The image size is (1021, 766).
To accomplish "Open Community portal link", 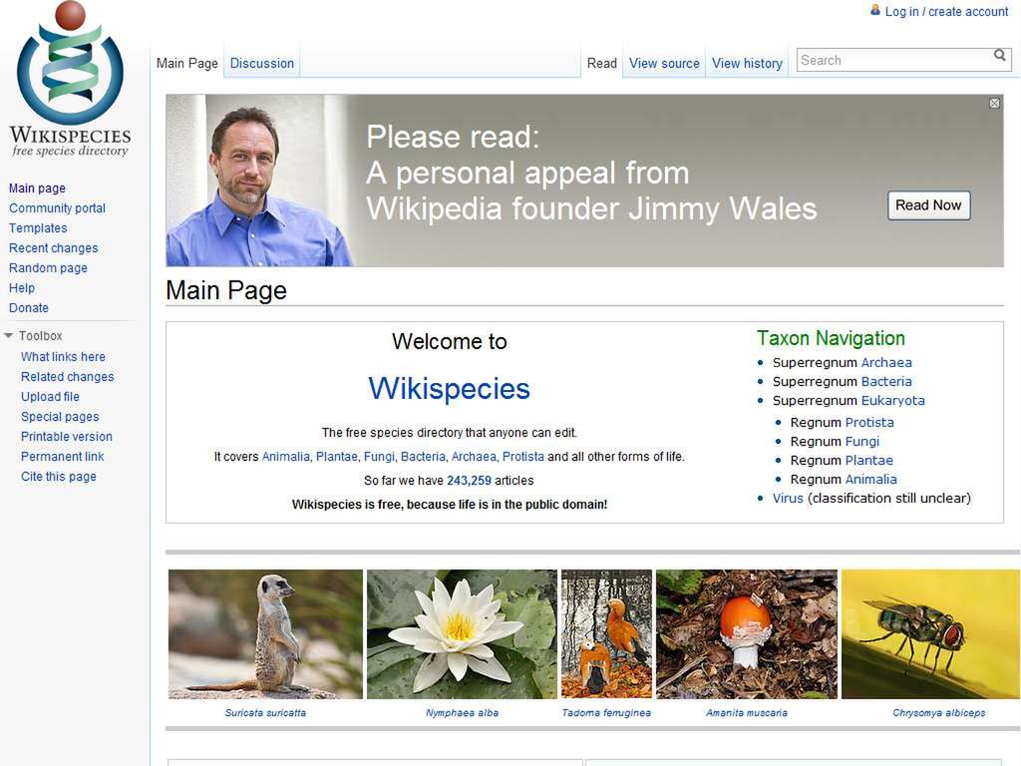I will (57, 208).
